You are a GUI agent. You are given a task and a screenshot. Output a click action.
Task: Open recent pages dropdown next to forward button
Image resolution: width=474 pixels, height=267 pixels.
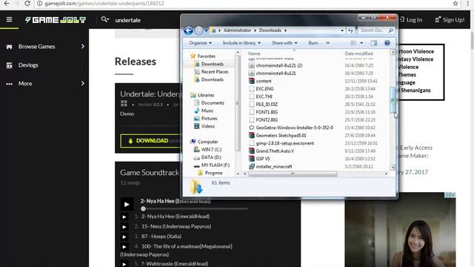(206, 30)
